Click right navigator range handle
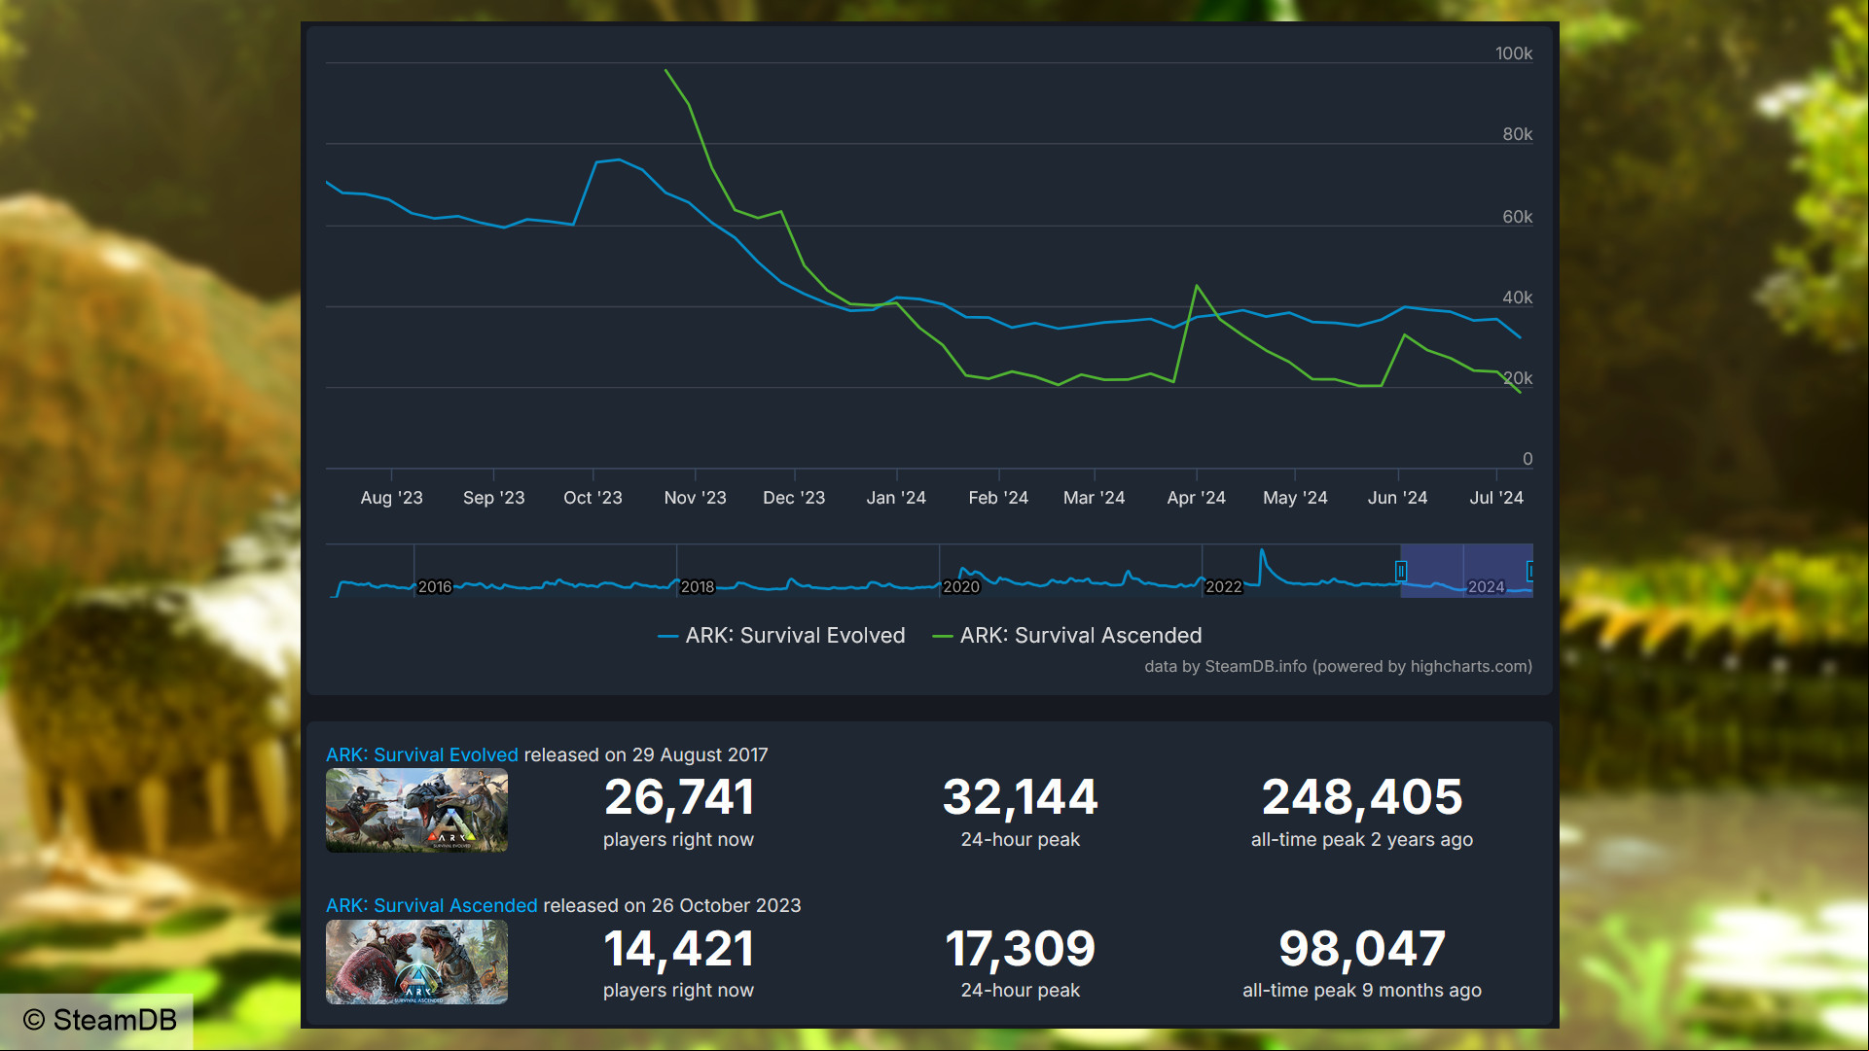The width and height of the screenshot is (1869, 1051). [1530, 571]
